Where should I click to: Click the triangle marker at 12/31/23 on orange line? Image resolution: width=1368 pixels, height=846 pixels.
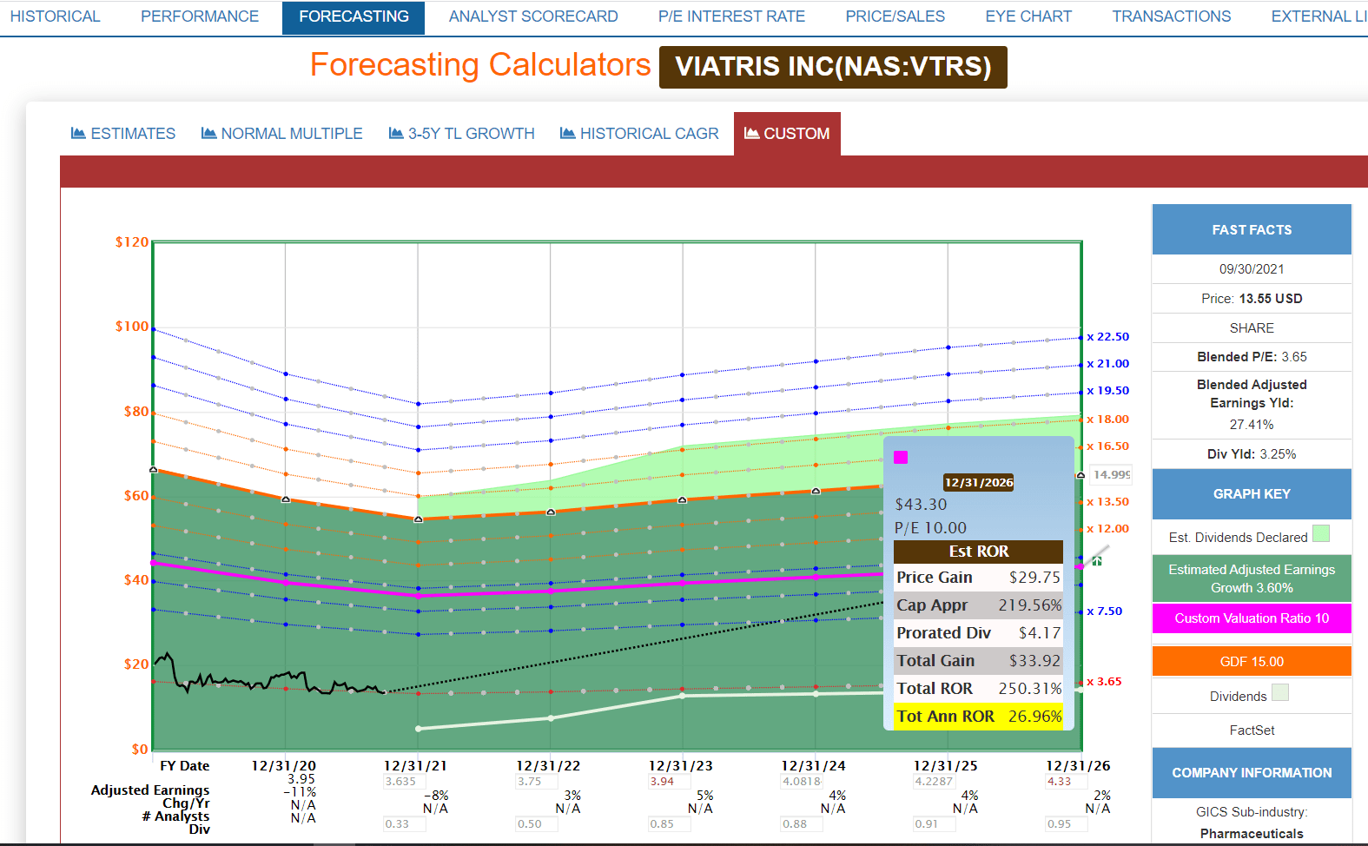point(682,499)
